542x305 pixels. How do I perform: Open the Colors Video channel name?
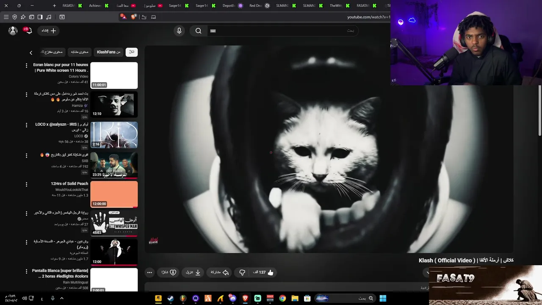(x=78, y=77)
